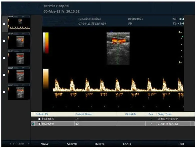Click the previous page arrow beside 1/5
Viewport: 196px width, 148px height.
coord(4,144)
